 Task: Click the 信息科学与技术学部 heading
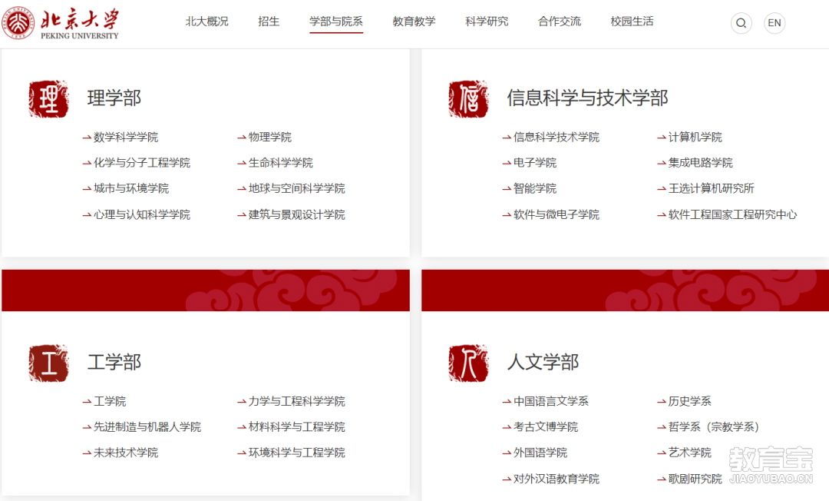point(587,98)
